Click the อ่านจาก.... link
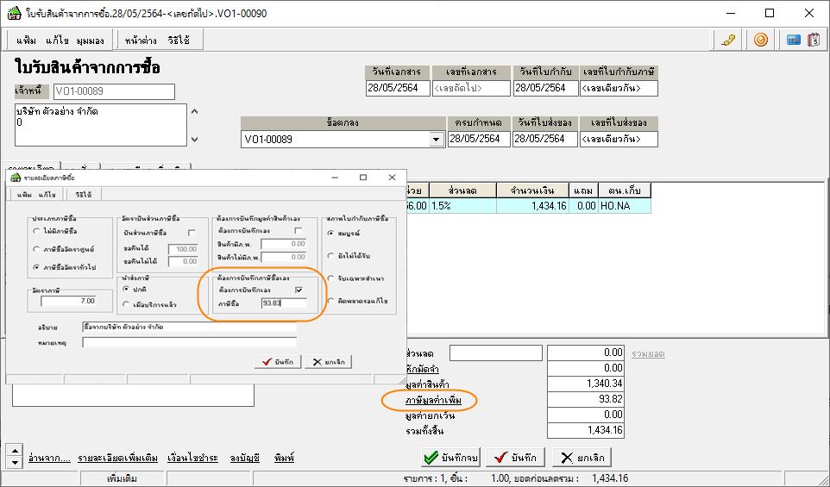The width and height of the screenshot is (830, 487). pos(49,458)
